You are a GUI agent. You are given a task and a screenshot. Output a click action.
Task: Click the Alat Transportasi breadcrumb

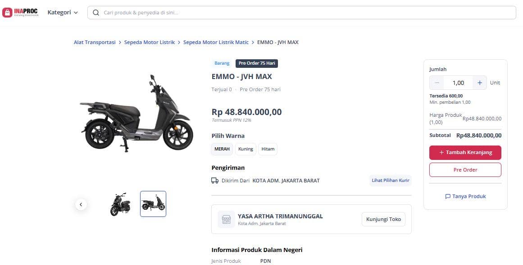coord(95,42)
